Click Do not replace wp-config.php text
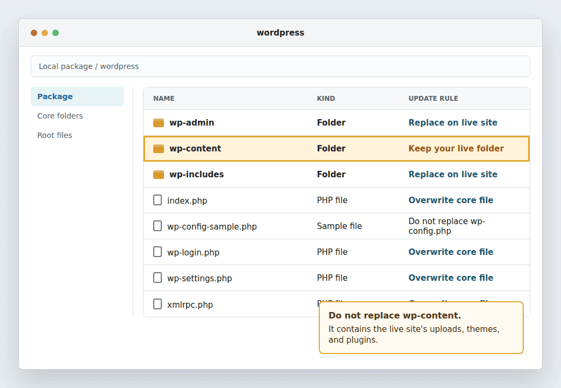Viewport: 561px width, 388px height. point(447,226)
